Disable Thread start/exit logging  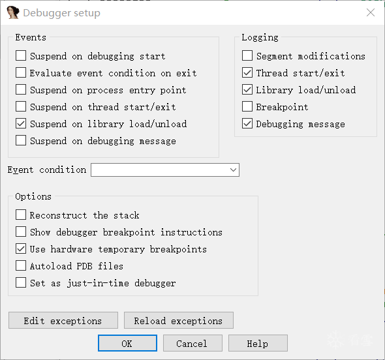(x=247, y=72)
